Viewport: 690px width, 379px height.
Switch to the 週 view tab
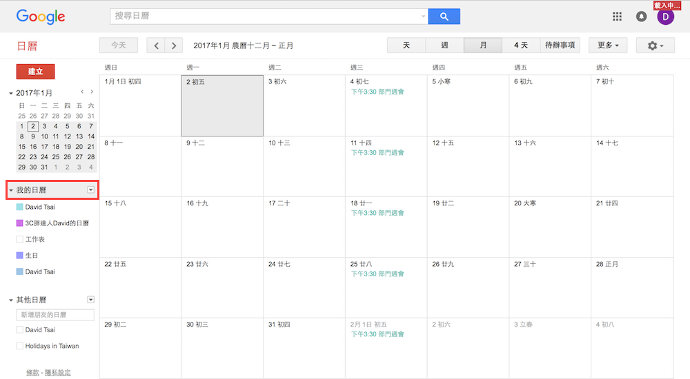[x=444, y=45]
